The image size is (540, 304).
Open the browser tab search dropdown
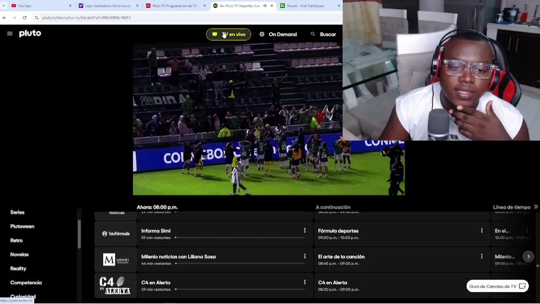point(4,6)
